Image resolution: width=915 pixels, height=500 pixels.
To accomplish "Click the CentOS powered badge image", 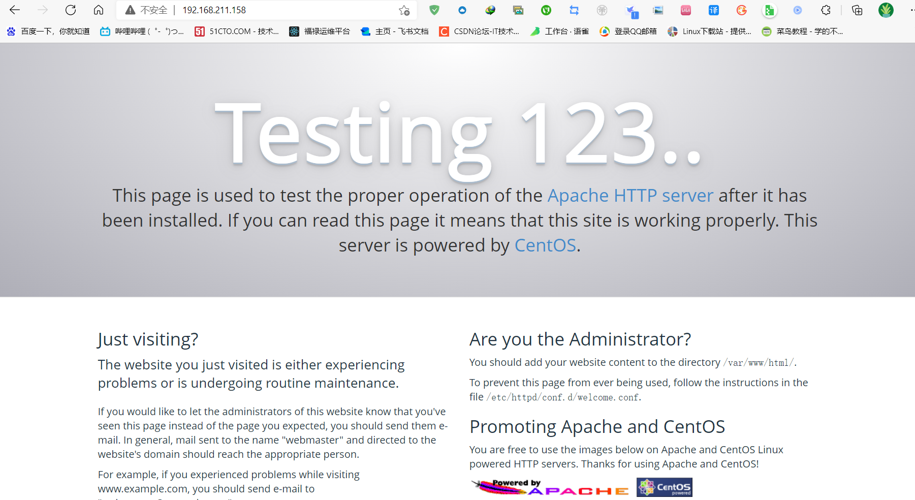I will click(664, 487).
